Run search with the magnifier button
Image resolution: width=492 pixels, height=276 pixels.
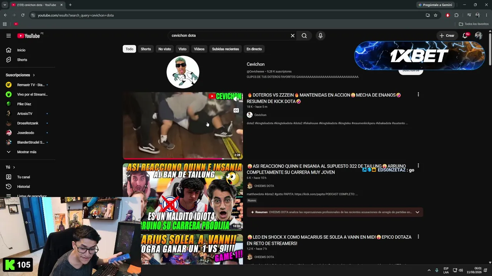click(304, 36)
